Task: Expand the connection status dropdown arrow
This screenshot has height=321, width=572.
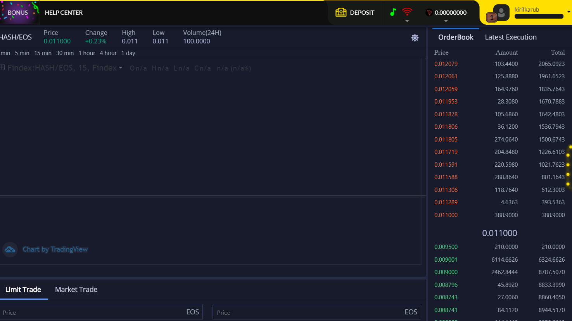Action: pyautogui.click(x=407, y=21)
